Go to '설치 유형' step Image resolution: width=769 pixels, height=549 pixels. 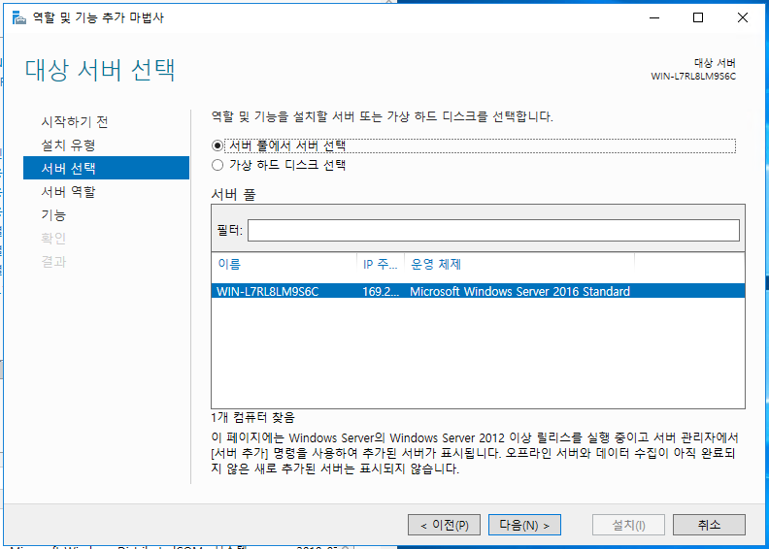[68, 145]
